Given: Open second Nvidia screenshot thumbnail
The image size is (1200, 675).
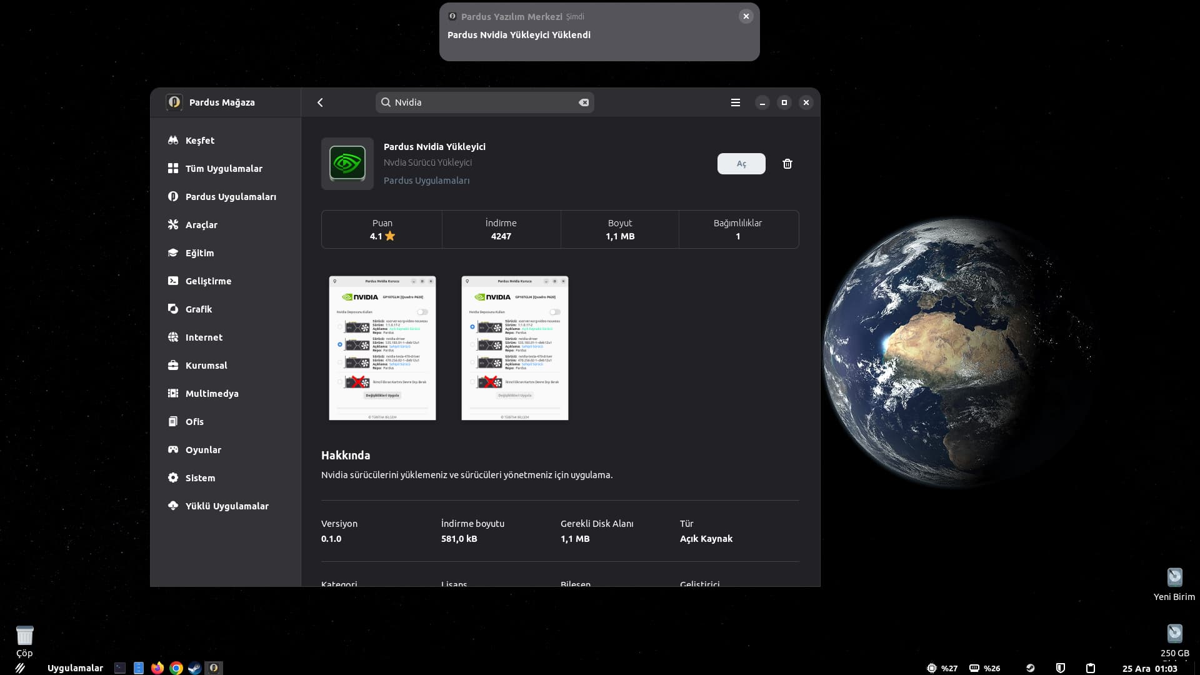Looking at the screenshot, I should 514,348.
